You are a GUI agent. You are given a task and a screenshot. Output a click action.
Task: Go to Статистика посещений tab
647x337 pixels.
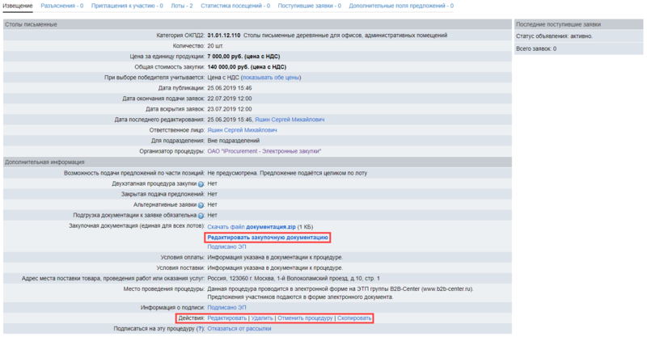point(235,6)
